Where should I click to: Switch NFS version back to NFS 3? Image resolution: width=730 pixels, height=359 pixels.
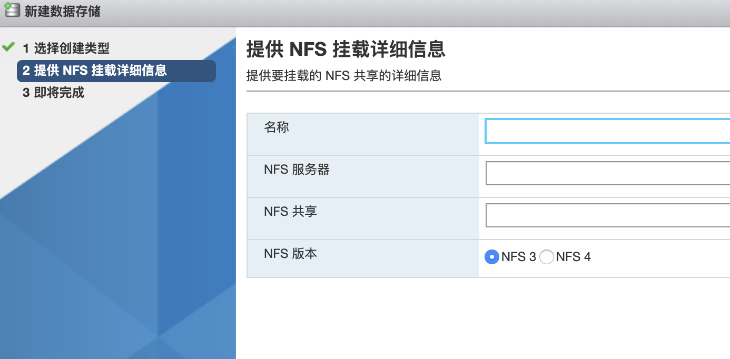[491, 257]
